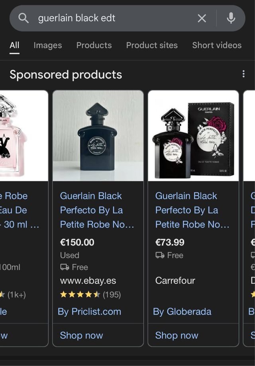Start voice search with microphone
255x366 pixels.
pyautogui.click(x=231, y=18)
